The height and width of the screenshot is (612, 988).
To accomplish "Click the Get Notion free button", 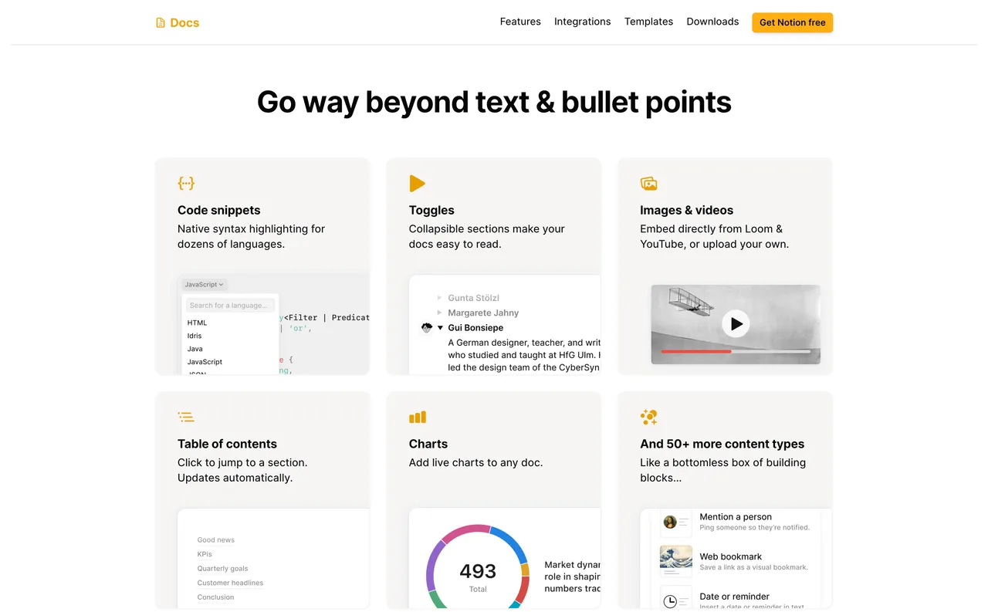I will click(x=792, y=22).
